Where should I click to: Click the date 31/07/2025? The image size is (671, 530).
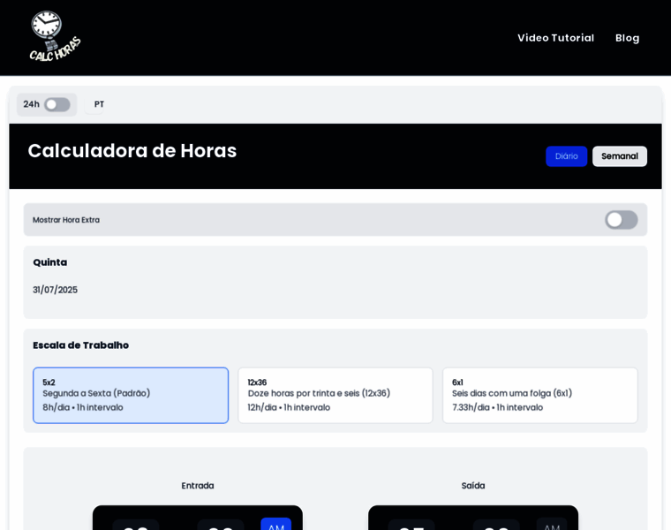(56, 290)
